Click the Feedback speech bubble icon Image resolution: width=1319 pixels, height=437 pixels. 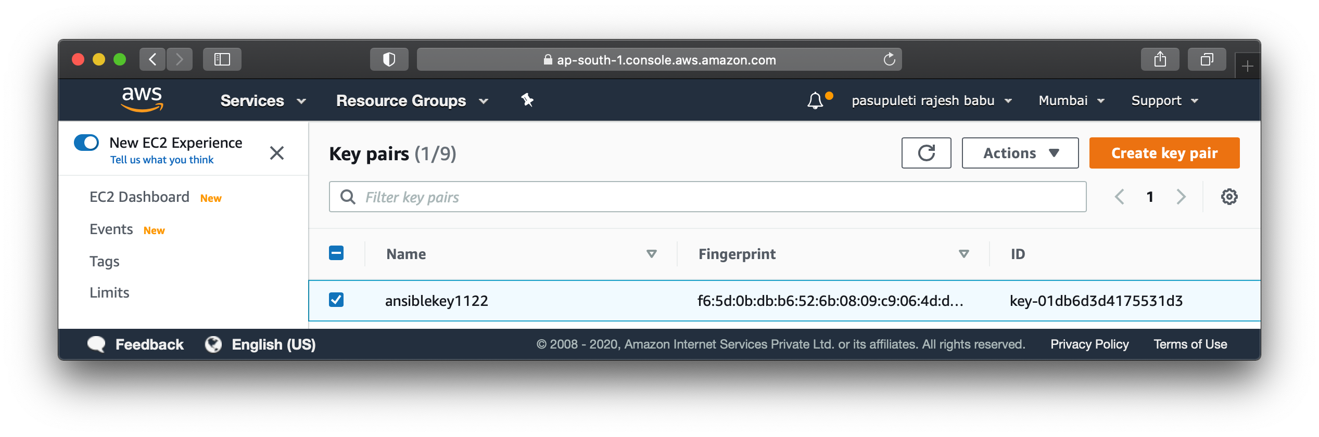[97, 343]
